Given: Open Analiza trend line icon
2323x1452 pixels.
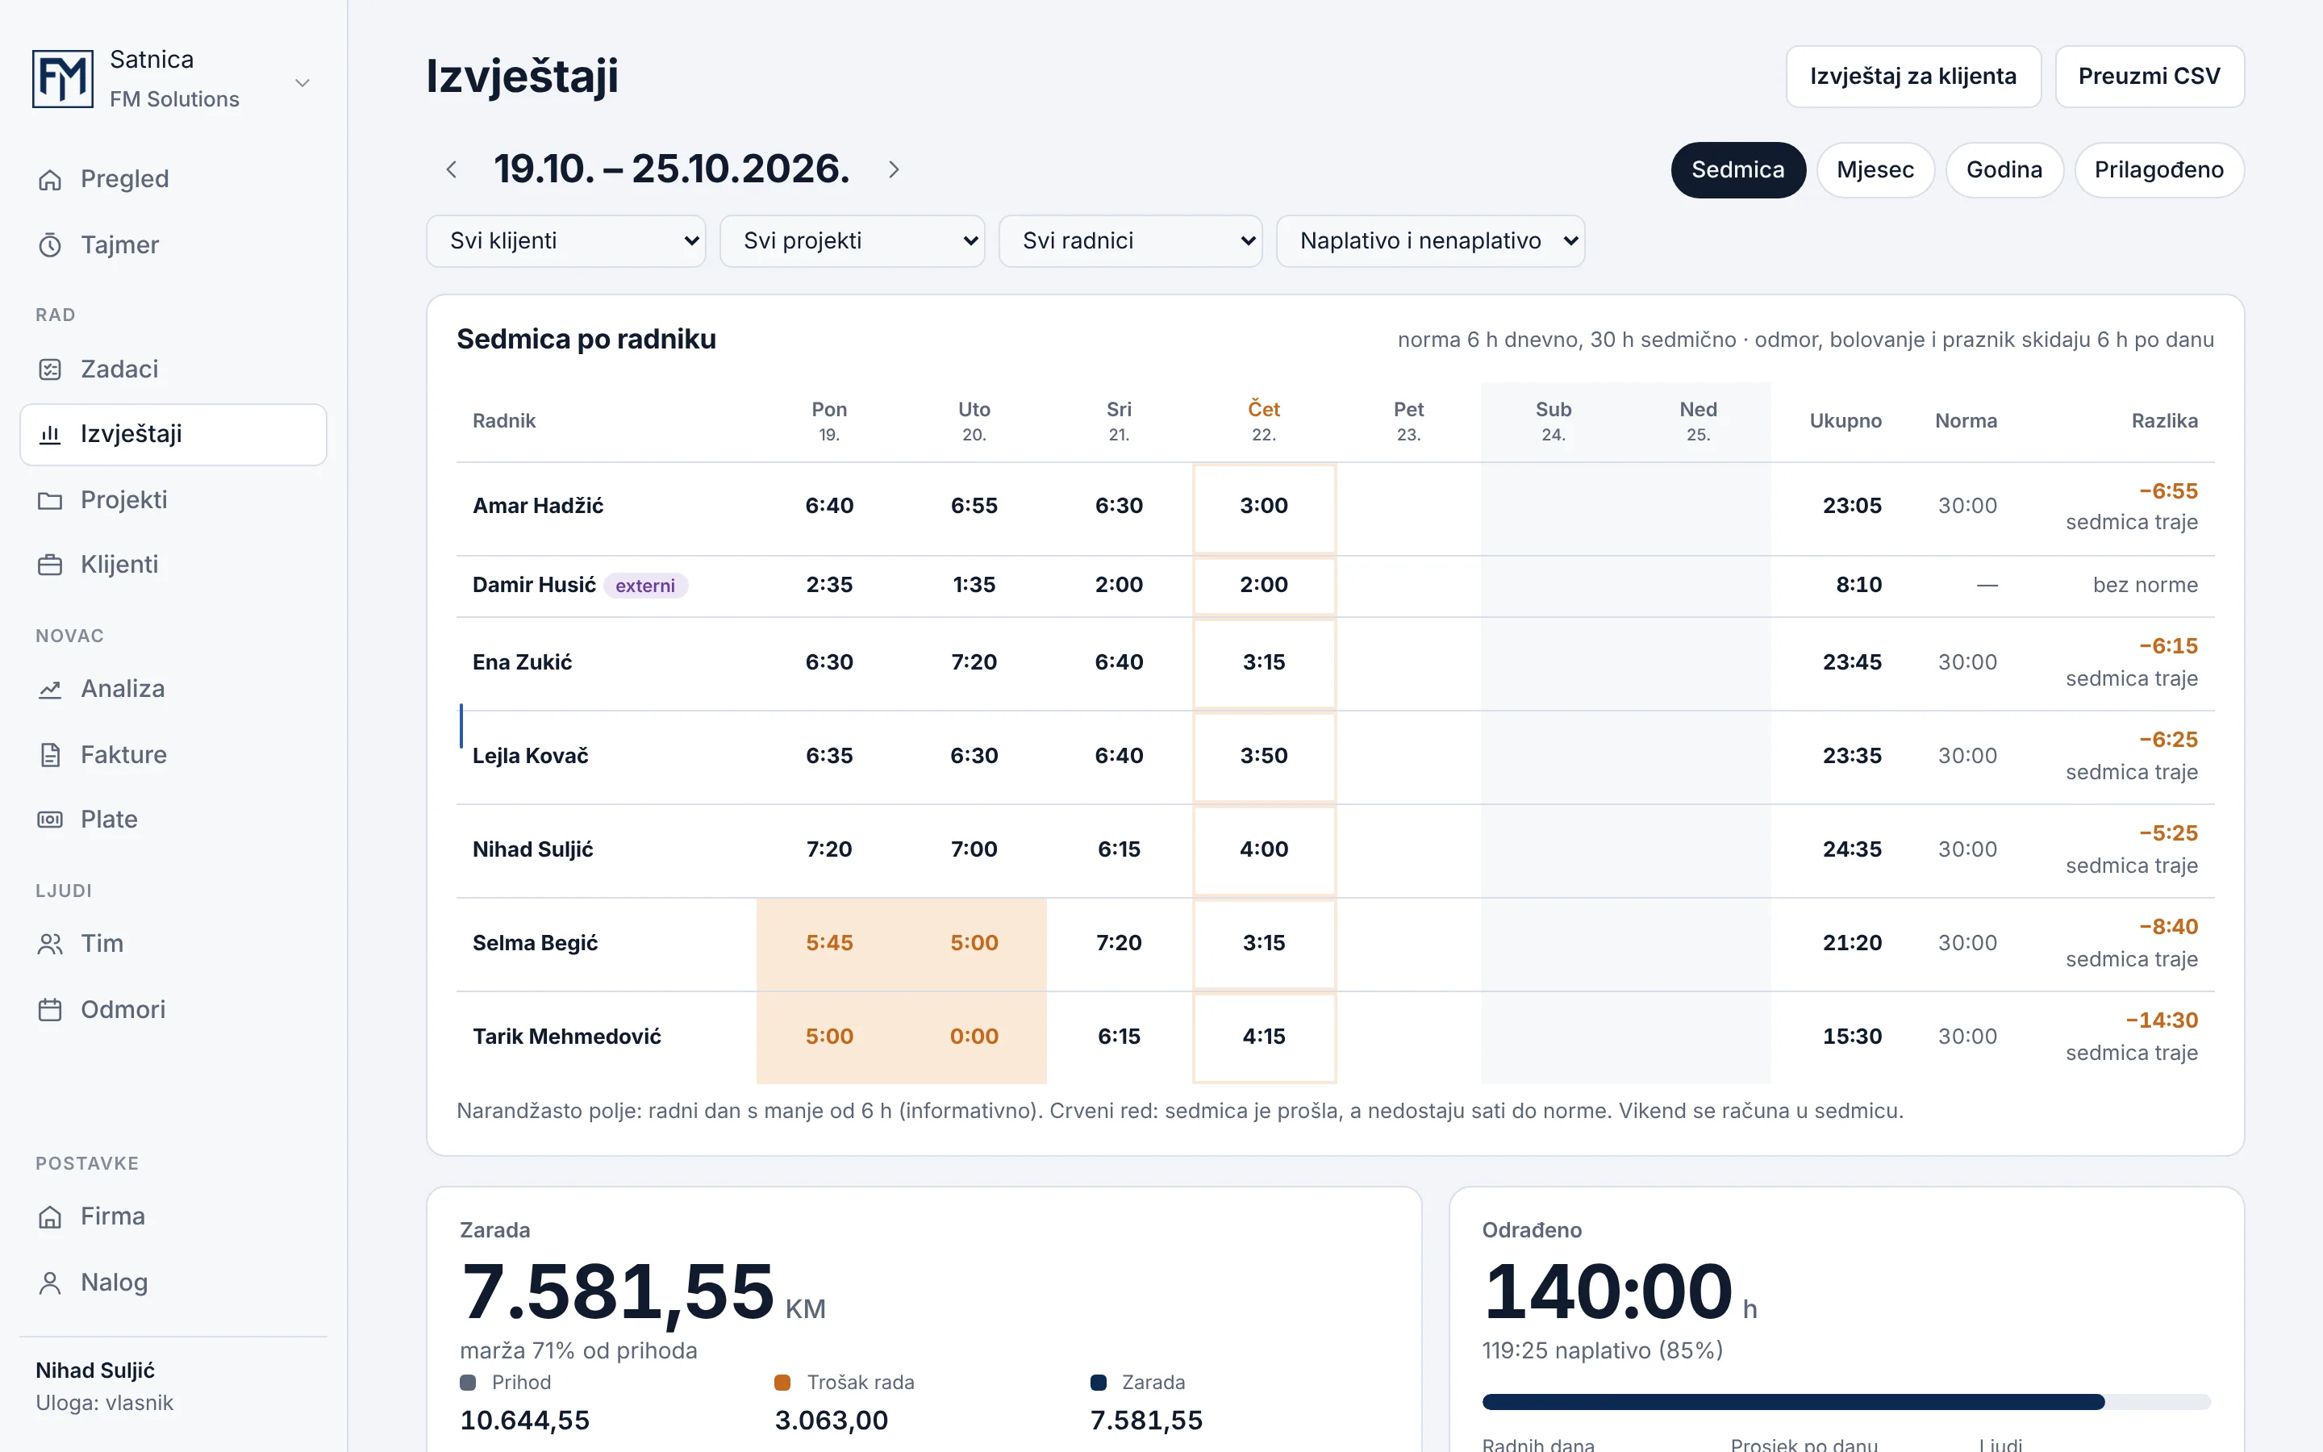Looking at the screenshot, I should (x=50, y=690).
